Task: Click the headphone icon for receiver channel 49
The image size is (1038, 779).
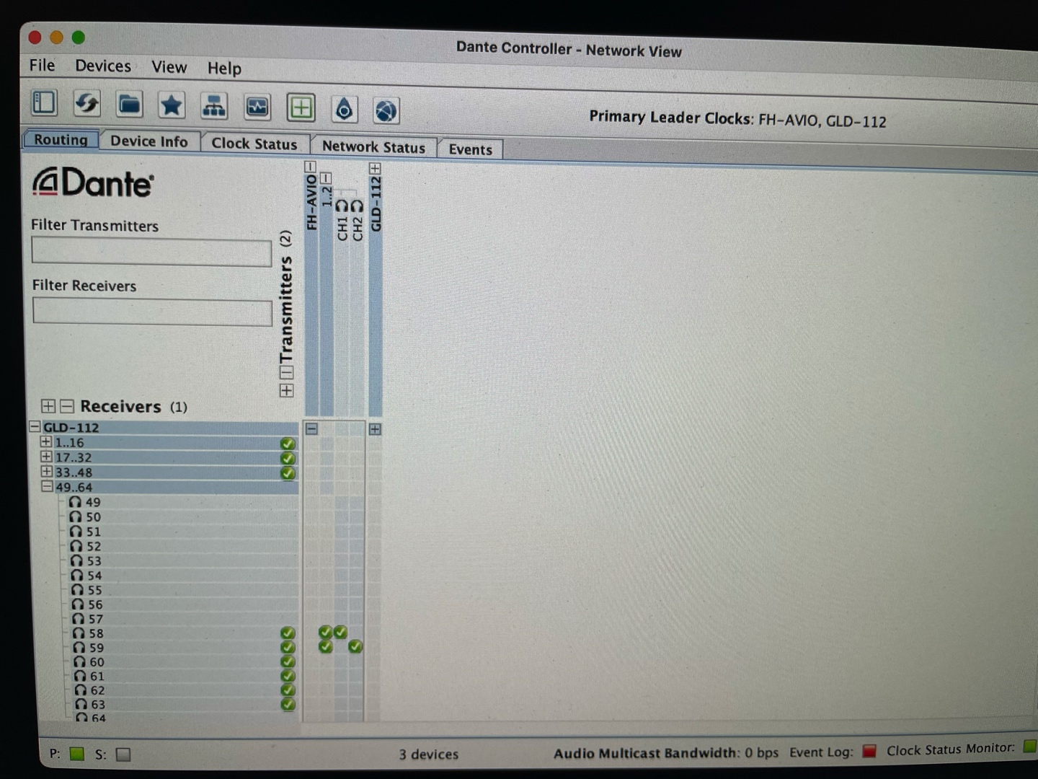Action: coord(75,502)
